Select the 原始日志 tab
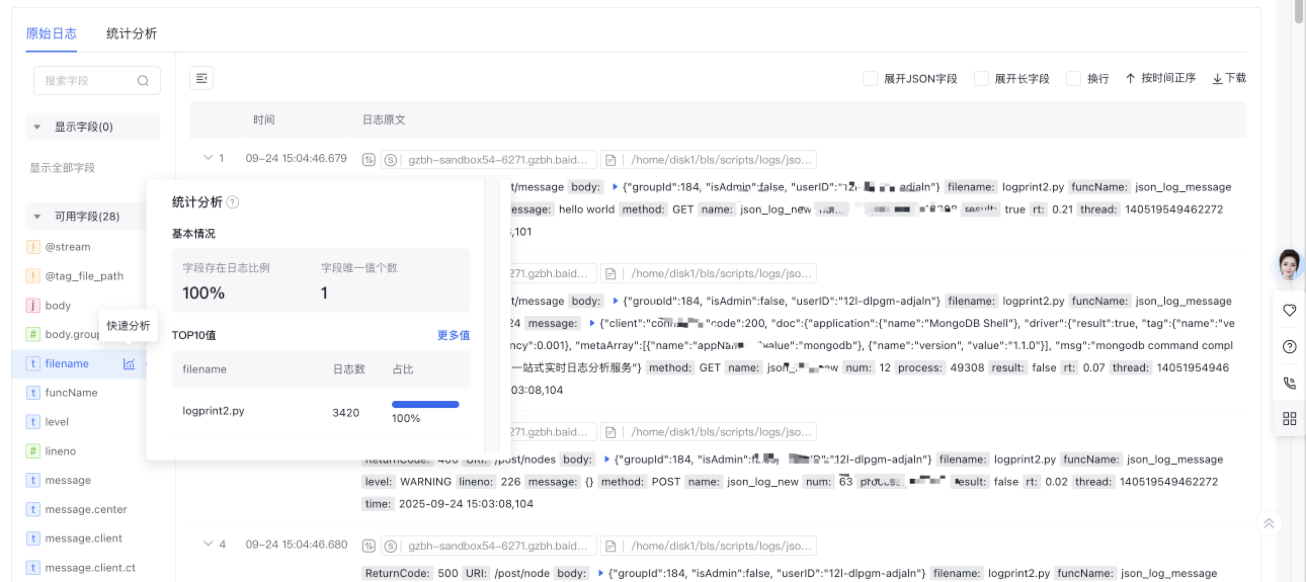Viewport: 1306px width, 582px height. tap(51, 33)
